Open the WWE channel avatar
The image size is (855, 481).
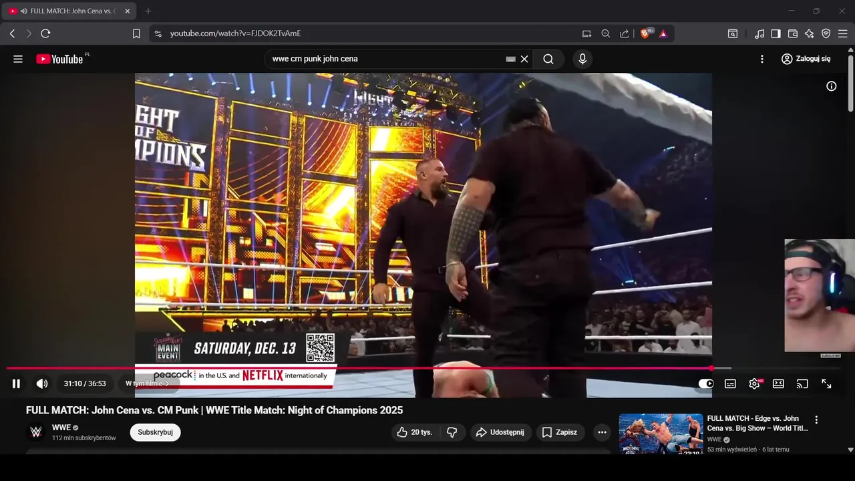(x=36, y=432)
